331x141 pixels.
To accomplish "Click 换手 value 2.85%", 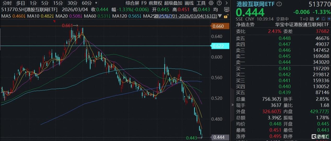I will [x=322, y=99].
